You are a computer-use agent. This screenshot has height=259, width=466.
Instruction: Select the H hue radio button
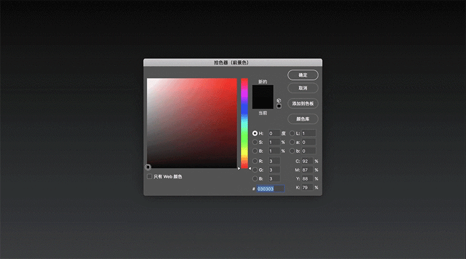coord(255,134)
